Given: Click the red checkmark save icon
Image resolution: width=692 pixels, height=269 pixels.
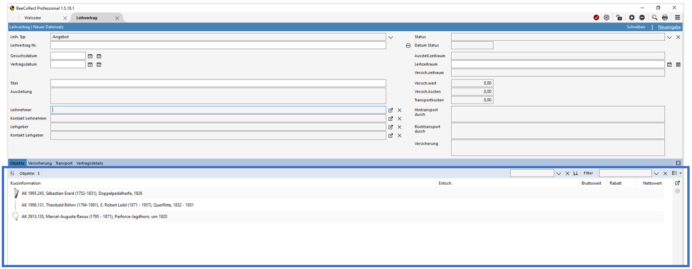Looking at the screenshot, I should [597, 18].
